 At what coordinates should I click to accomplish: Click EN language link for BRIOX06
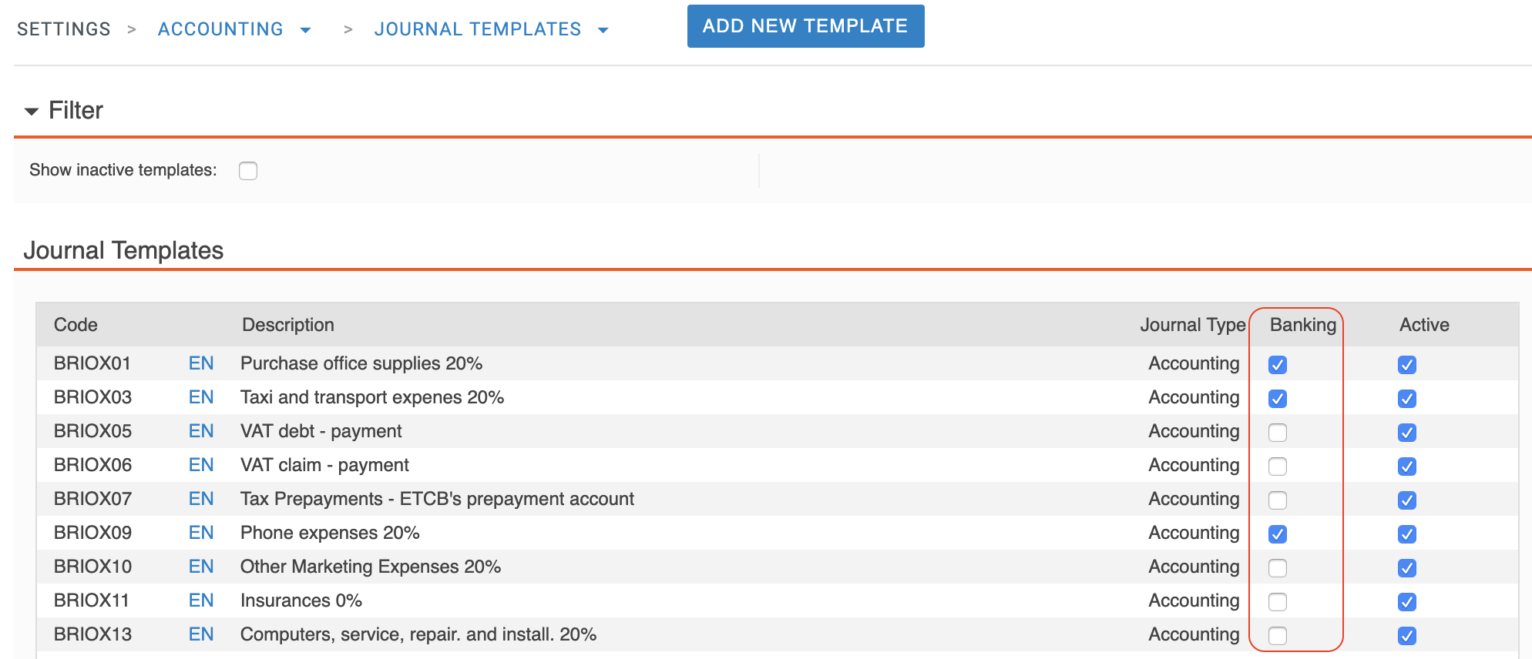point(201,465)
